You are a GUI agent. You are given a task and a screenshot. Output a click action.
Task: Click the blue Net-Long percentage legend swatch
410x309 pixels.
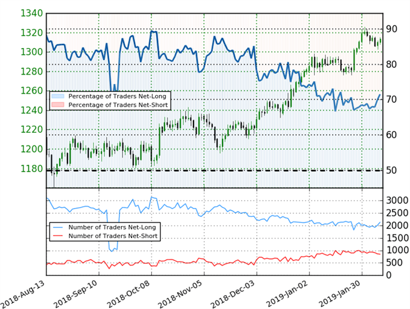(58, 96)
